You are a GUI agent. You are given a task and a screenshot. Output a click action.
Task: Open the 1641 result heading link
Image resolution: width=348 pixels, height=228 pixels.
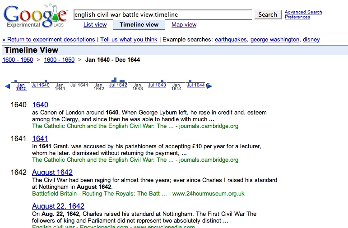point(40,138)
